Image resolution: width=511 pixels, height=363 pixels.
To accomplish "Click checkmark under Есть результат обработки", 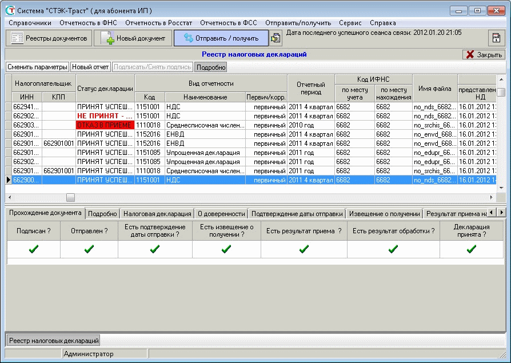I will [393, 249].
